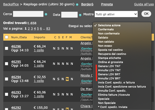Check the box for order 46296
The width and height of the screenshot is (155, 110).
point(6,48)
